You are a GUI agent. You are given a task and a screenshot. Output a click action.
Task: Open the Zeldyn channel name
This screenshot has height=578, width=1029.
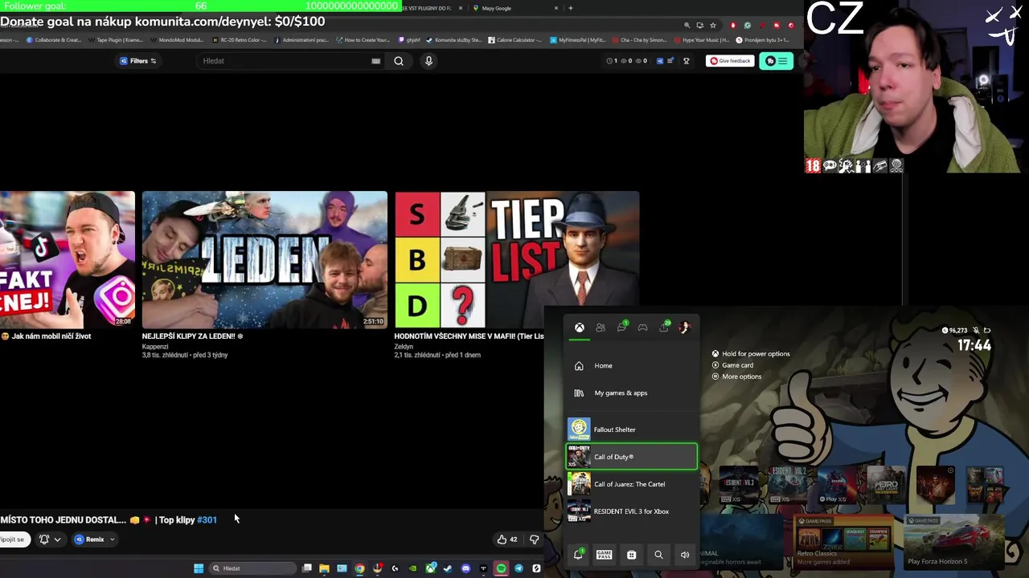[404, 347]
